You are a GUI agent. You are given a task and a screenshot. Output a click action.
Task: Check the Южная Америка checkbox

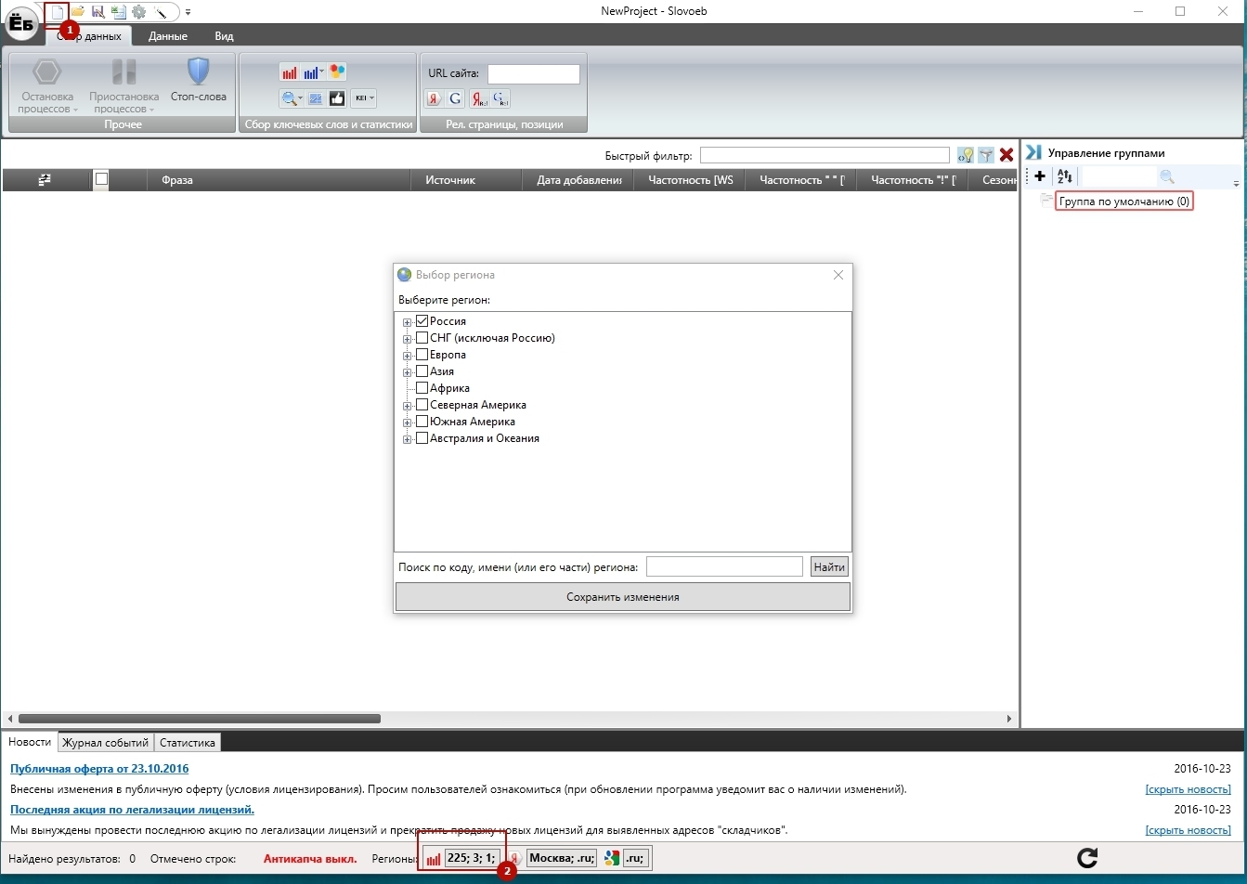tap(422, 422)
